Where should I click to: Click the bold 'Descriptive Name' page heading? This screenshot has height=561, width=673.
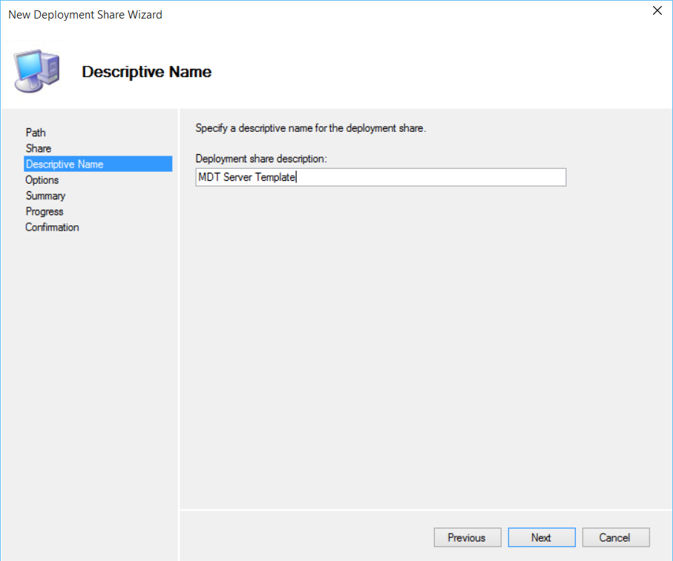coord(146,72)
